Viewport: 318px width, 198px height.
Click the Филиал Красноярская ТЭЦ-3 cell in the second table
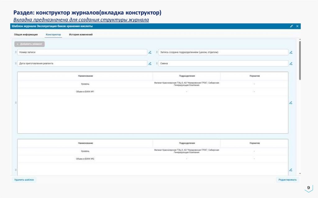point(187,151)
